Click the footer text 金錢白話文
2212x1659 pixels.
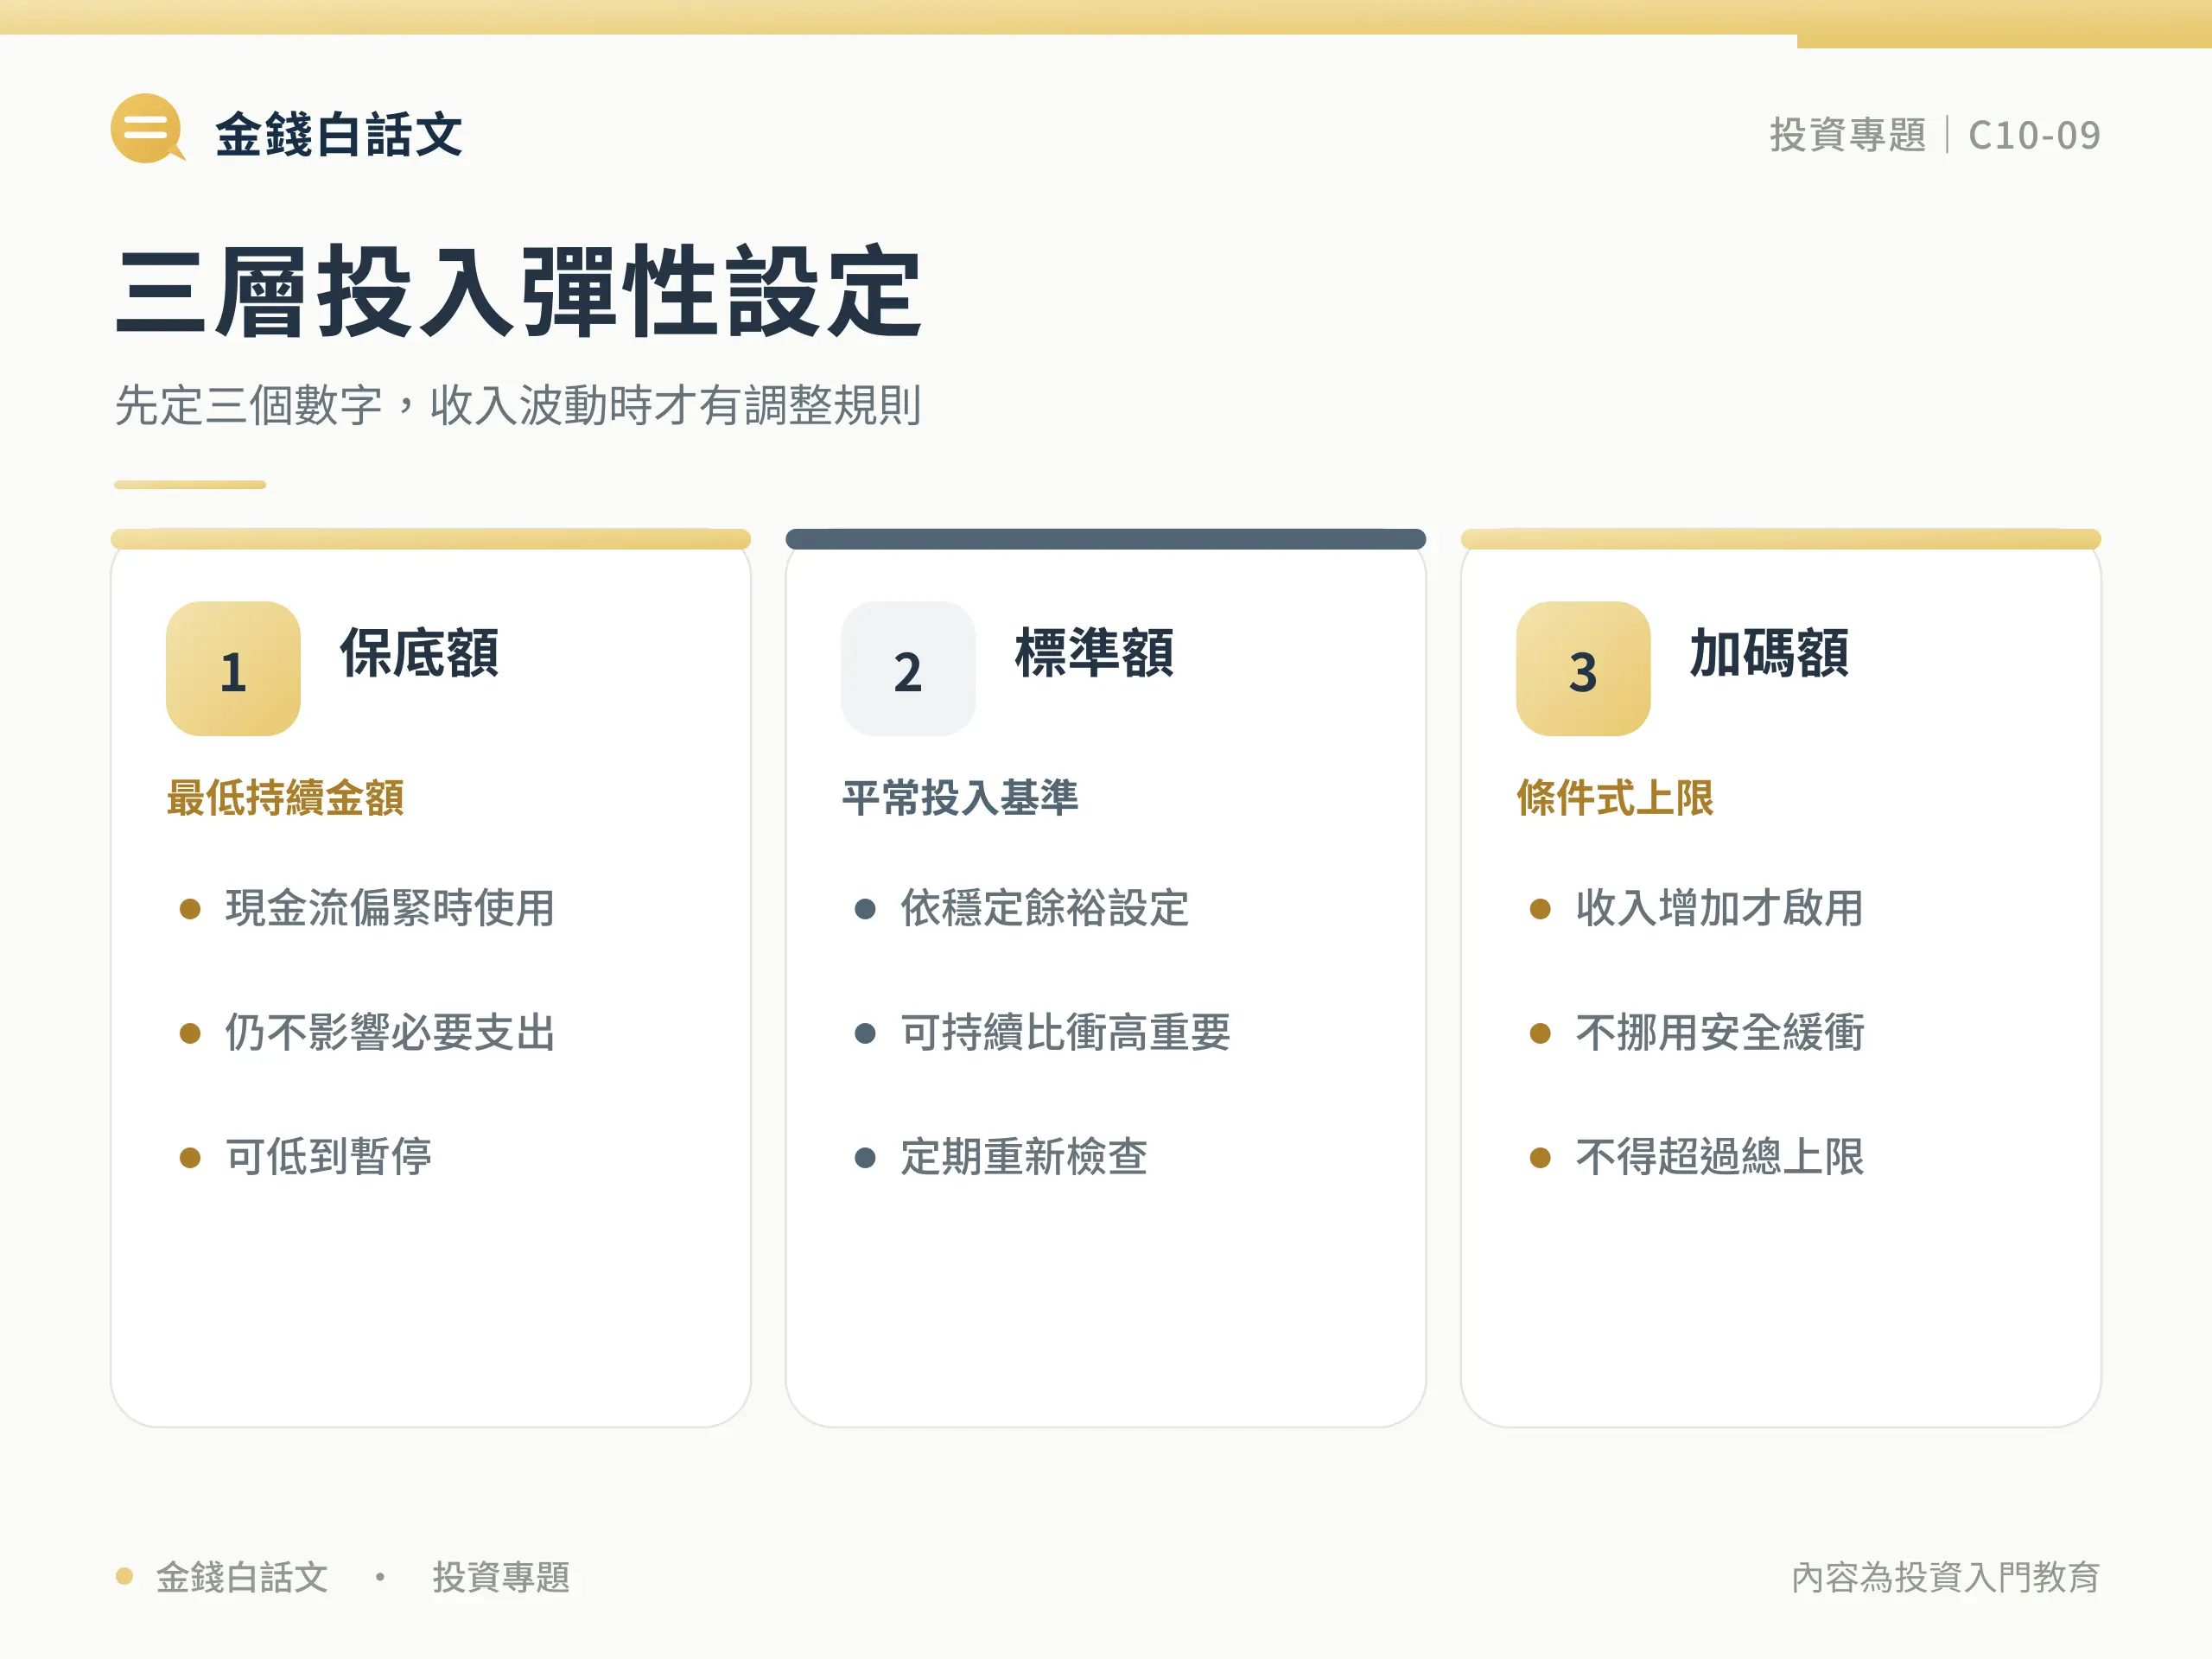(x=242, y=1577)
